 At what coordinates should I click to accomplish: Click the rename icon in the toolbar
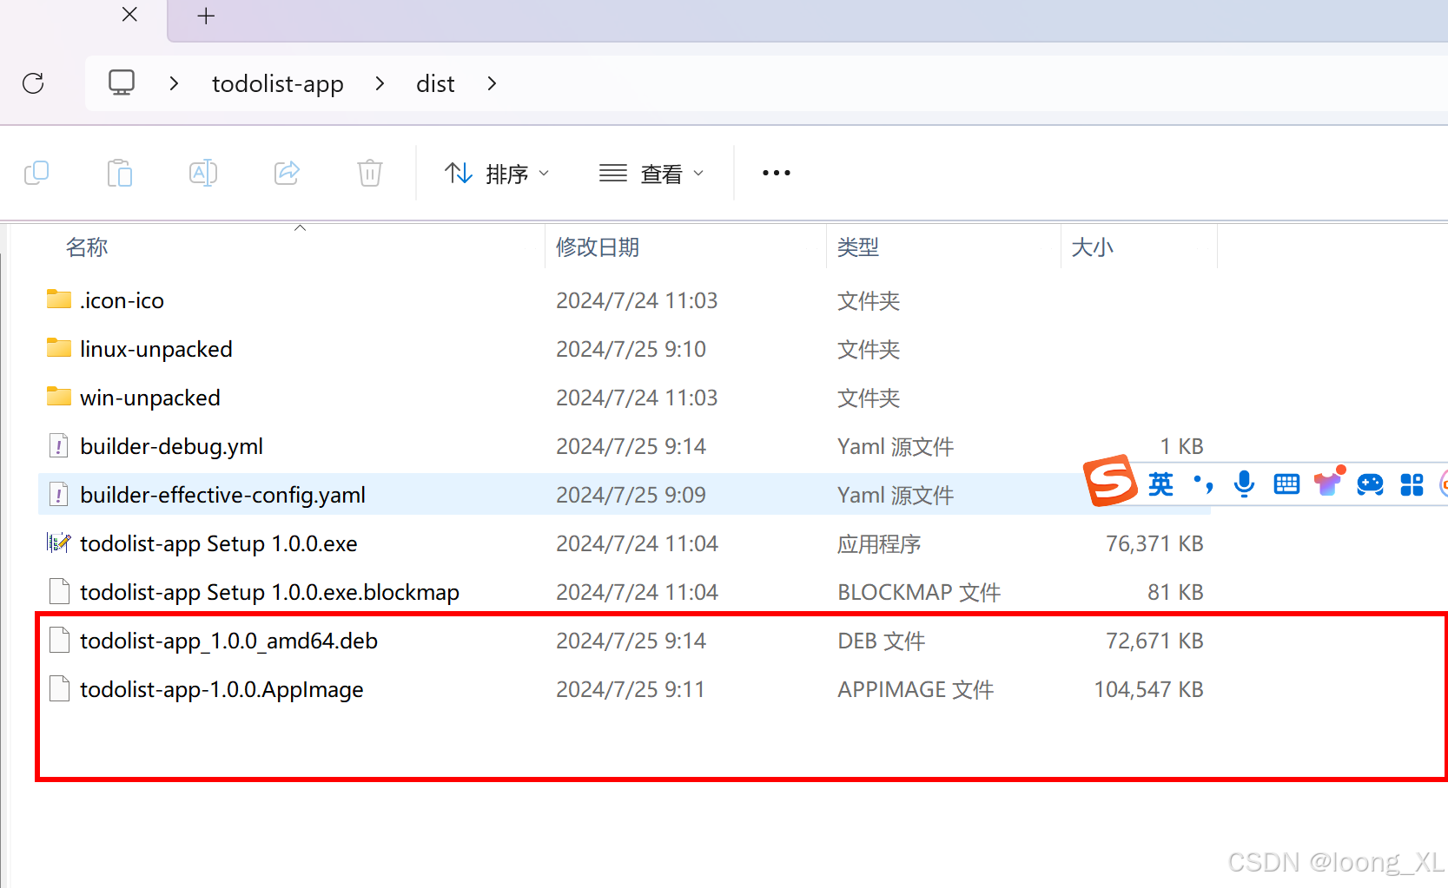pos(202,173)
